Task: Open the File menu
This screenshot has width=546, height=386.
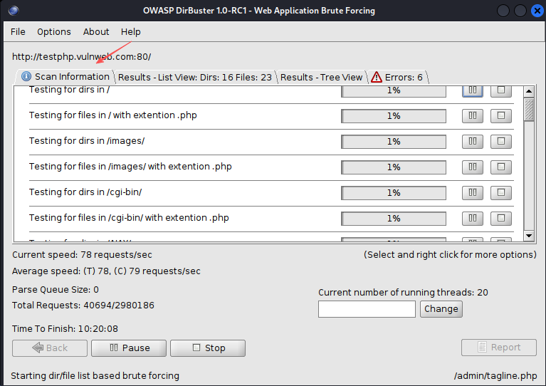Action: (x=18, y=32)
